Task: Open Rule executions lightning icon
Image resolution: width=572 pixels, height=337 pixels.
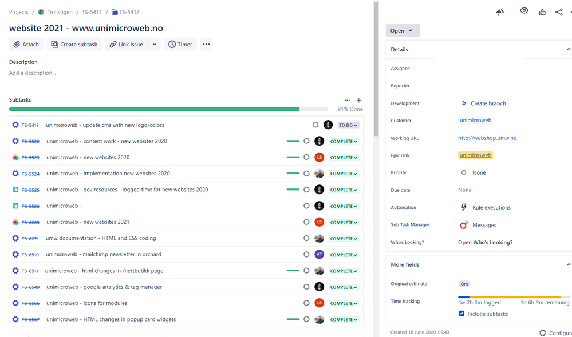Action: coord(464,207)
